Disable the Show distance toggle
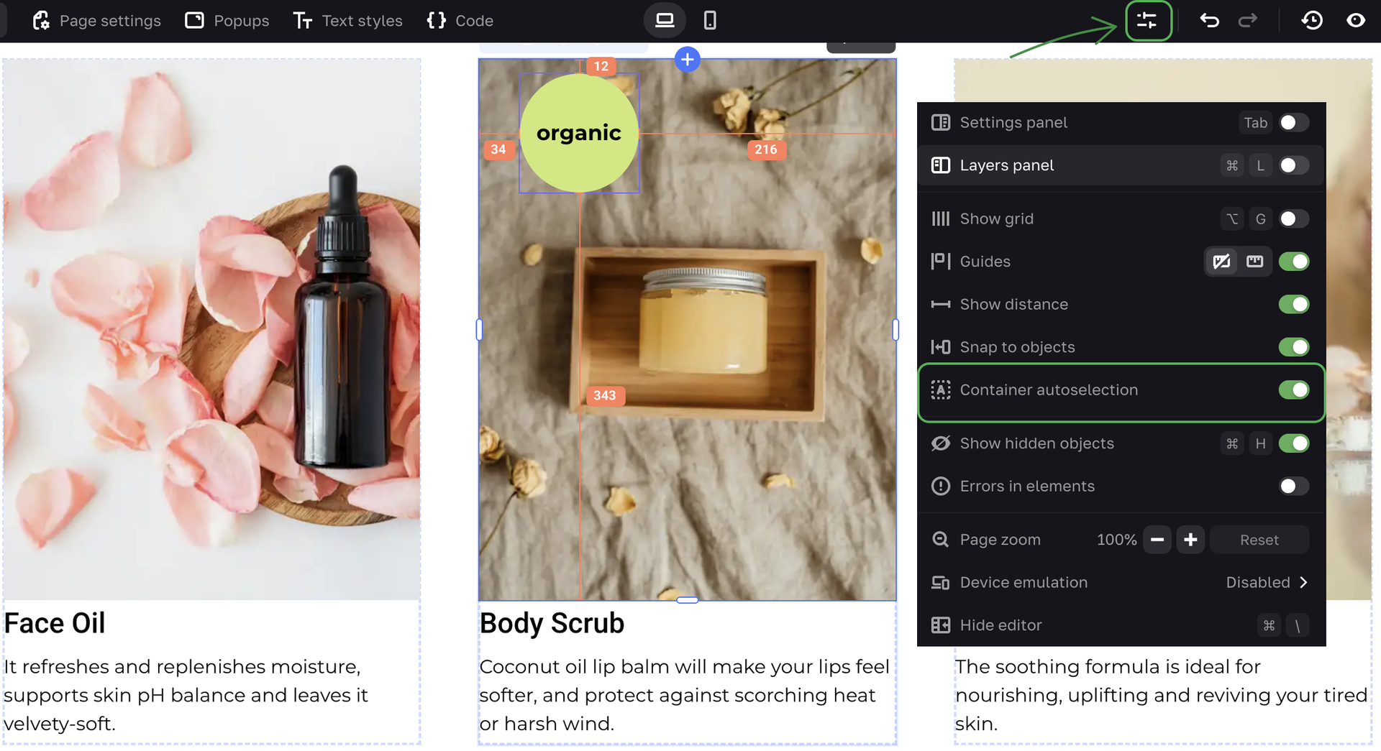This screenshot has height=751, width=1381. click(1293, 305)
